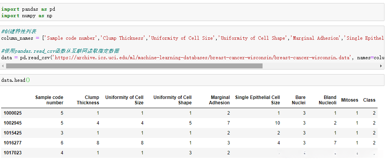
Task: Select the "Marginal Adhesion" column header
Action: click(x=219, y=100)
